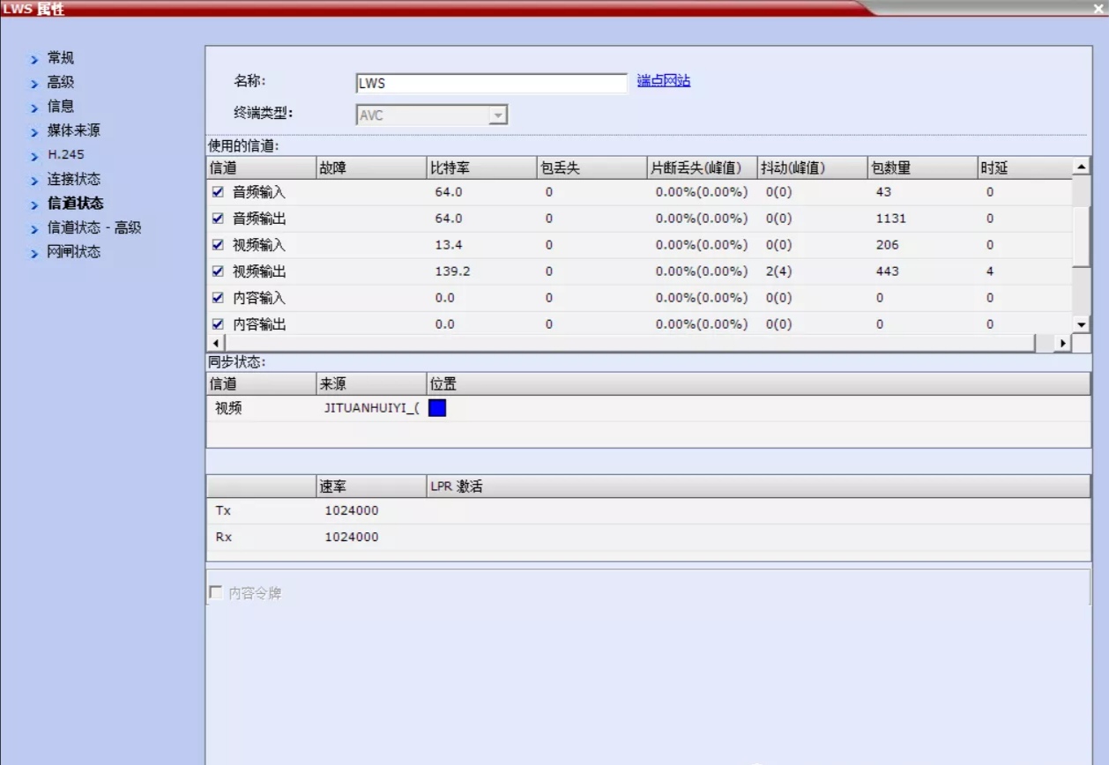Toggle the 内容输入 channel checkbox
Image resolution: width=1109 pixels, height=765 pixels.
click(218, 298)
